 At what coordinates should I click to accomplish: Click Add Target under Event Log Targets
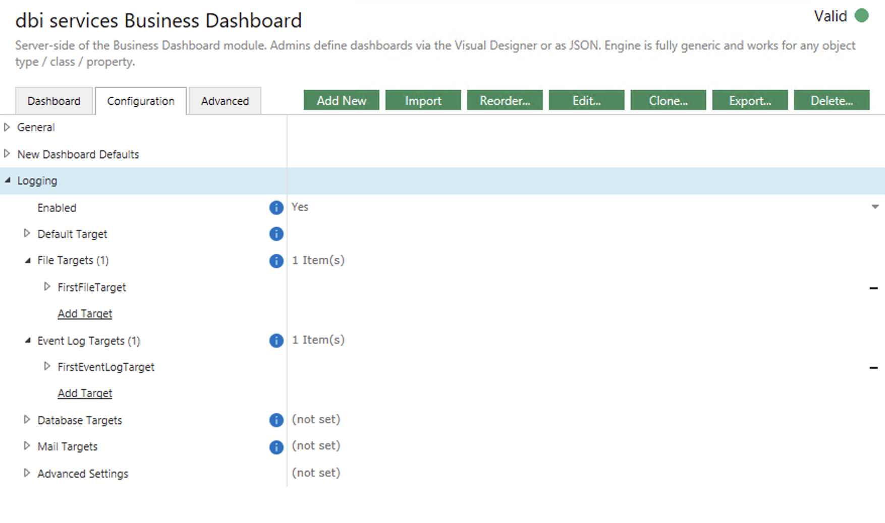click(85, 393)
